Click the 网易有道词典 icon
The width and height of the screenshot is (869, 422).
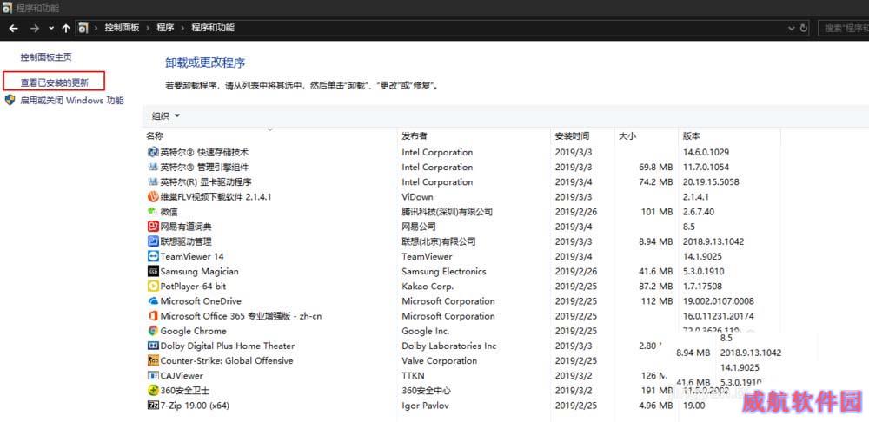point(153,227)
